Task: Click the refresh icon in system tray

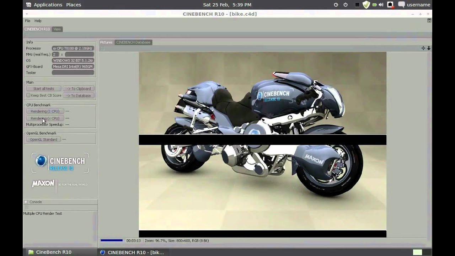Action: click(336, 5)
